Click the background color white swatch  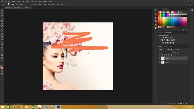3,69
